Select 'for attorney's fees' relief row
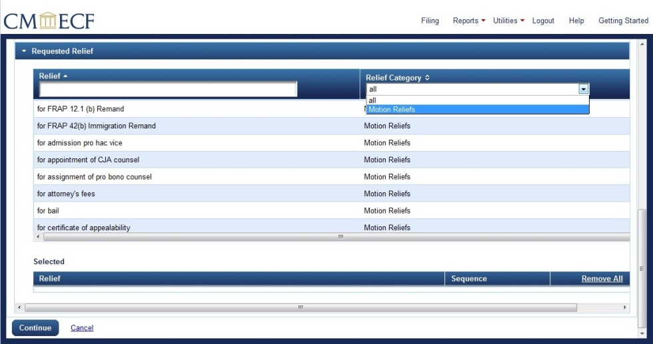The height and width of the screenshot is (344, 653). pos(66,194)
